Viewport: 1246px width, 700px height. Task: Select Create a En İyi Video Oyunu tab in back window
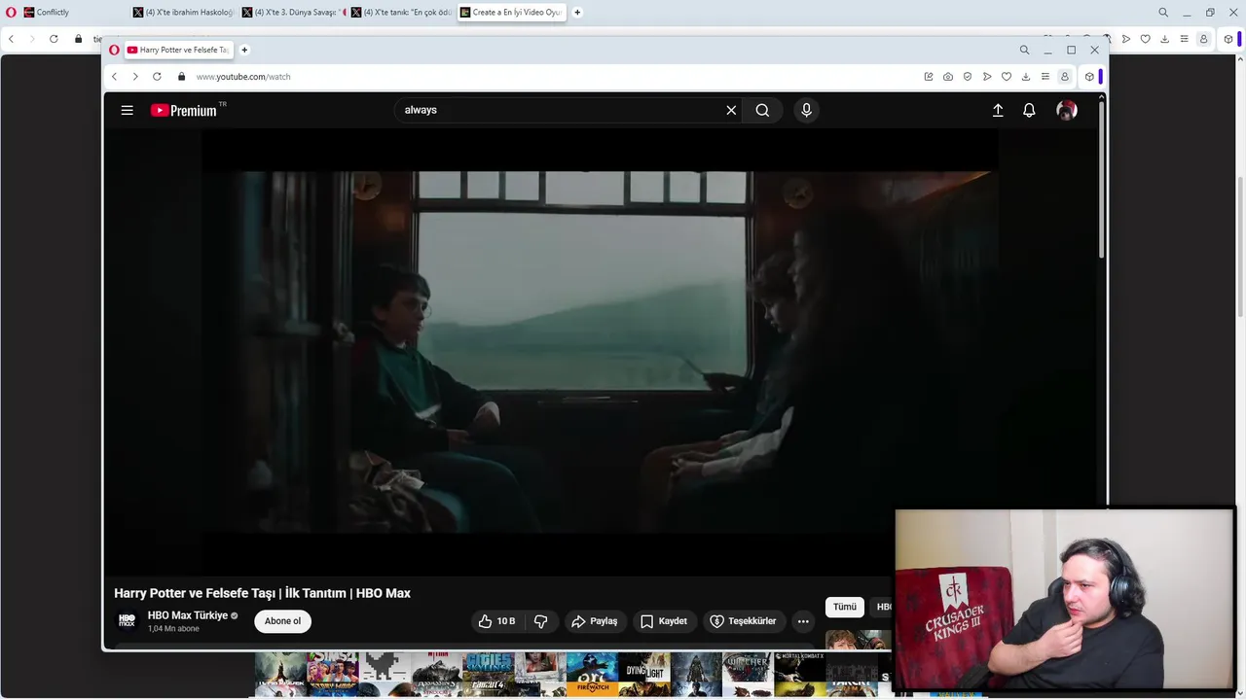pyautogui.click(x=511, y=13)
